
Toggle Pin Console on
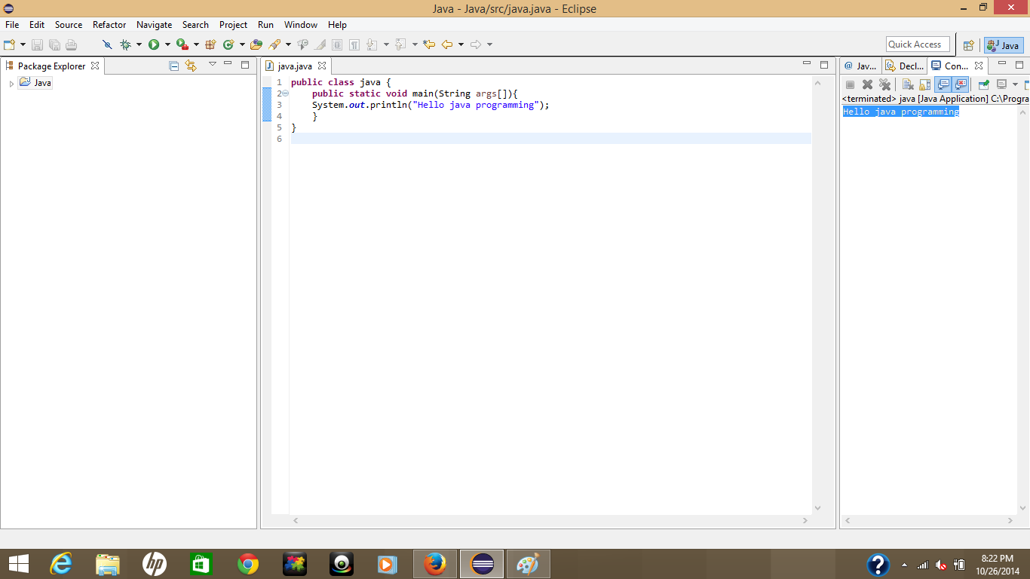[x=983, y=84]
